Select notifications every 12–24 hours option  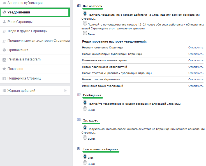coord(85,23)
